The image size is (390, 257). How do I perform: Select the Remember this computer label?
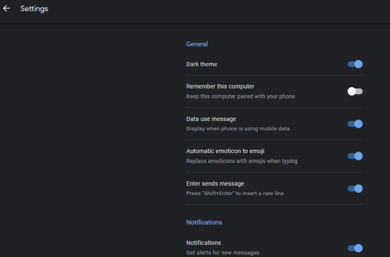pyautogui.click(x=220, y=86)
